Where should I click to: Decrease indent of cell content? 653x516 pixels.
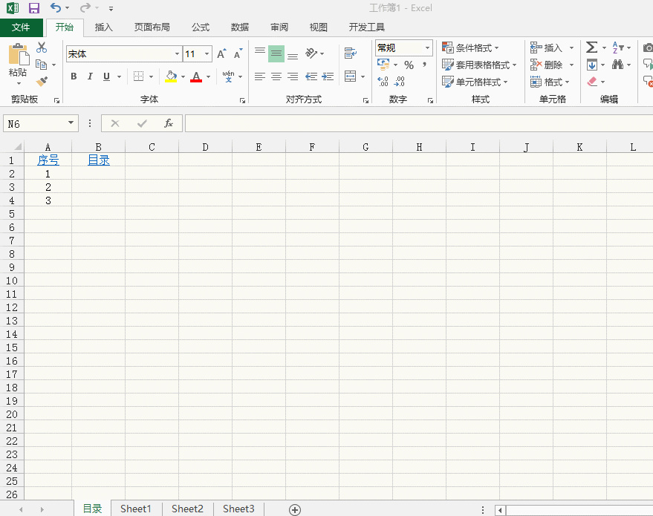pos(311,76)
